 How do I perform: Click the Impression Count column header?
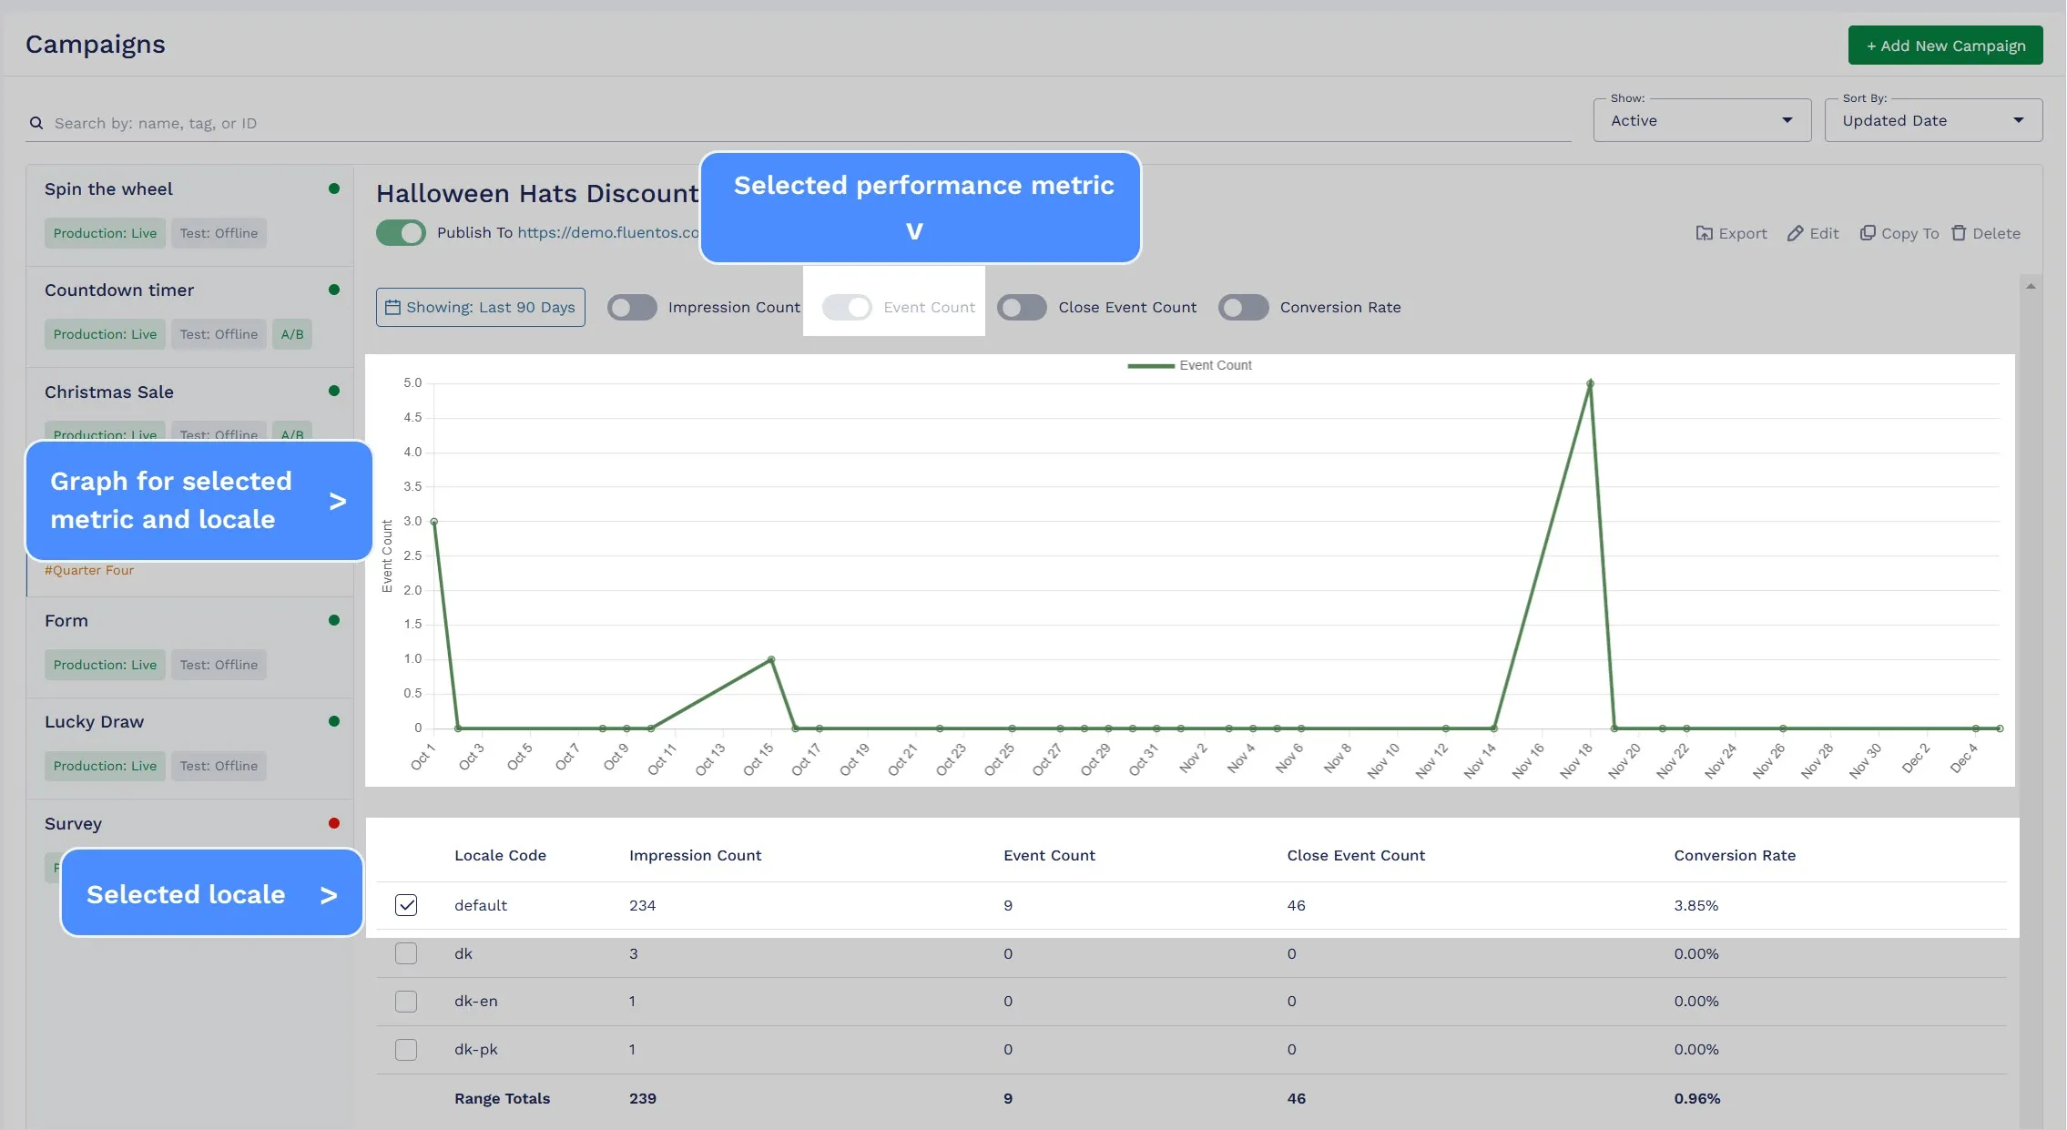(x=695, y=855)
